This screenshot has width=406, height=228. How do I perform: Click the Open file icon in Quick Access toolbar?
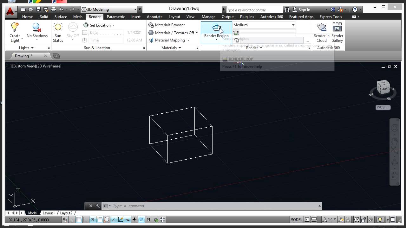coord(31,9)
